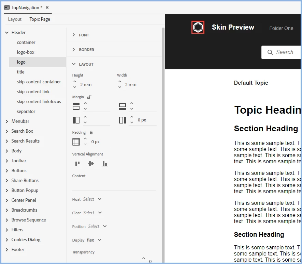
Task: Click the Skin Preview logo image
Action: [198, 27]
